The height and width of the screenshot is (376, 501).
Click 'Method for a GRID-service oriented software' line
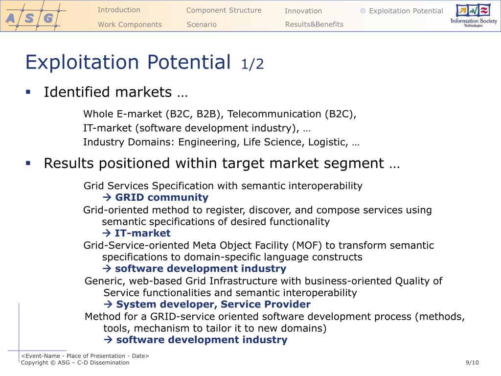point(275,317)
